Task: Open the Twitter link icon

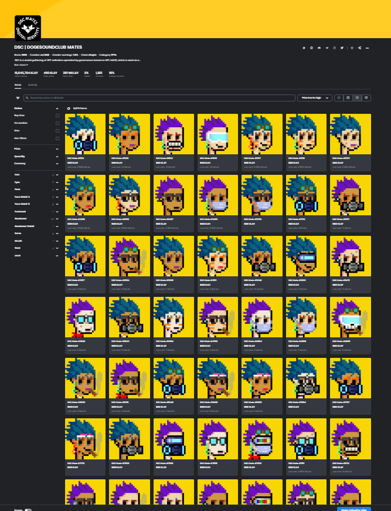Action: 342,48
